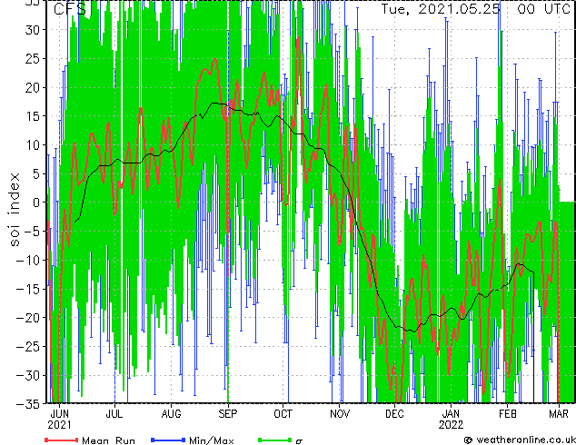Click the y-axis value -5
The image size is (576, 445).
click(32, 232)
